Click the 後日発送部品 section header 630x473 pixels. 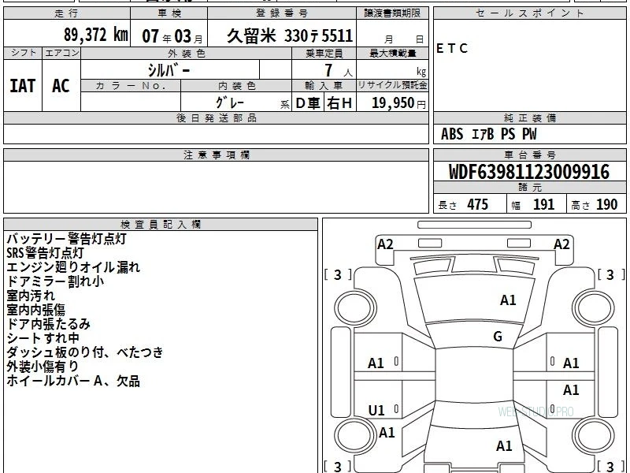pos(216,118)
